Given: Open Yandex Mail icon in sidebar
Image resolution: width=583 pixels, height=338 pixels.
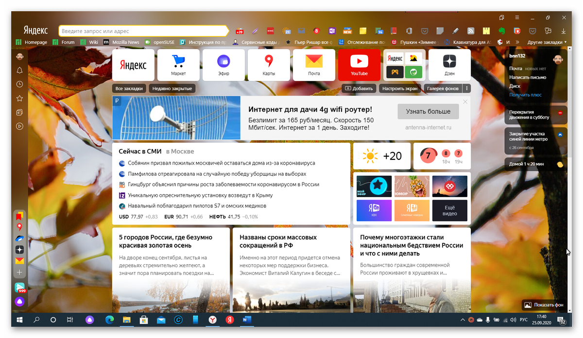Looking at the screenshot, I should pyautogui.click(x=19, y=261).
